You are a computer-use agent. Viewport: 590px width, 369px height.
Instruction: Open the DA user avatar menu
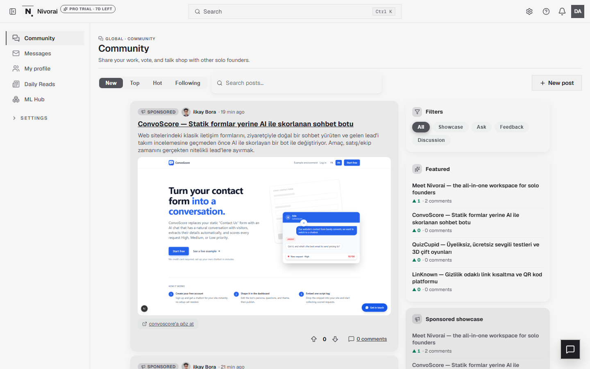(578, 11)
